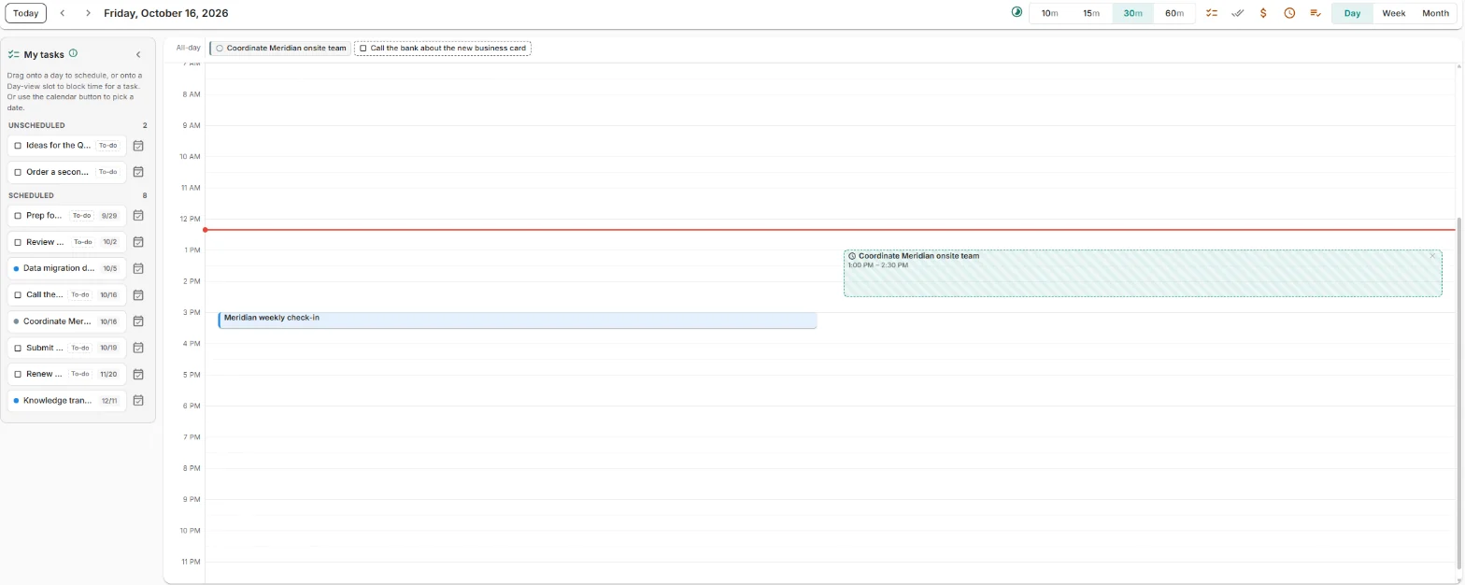Open calendar picker for 'Submit ...' task
Viewport: 1465px width, 585px height.
(138, 348)
